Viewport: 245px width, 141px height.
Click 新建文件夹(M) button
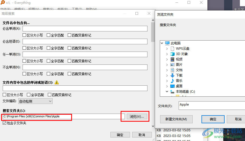[176, 119]
